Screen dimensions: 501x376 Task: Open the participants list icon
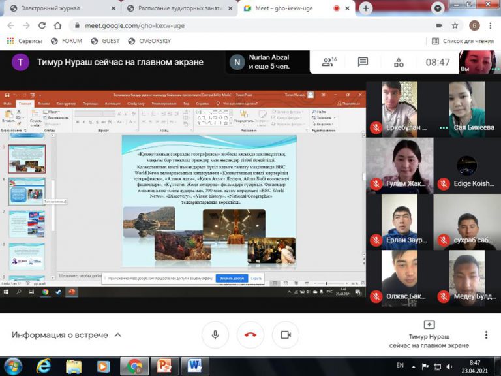click(x=328, y=62)
